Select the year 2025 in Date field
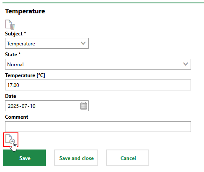 point(13,106)
